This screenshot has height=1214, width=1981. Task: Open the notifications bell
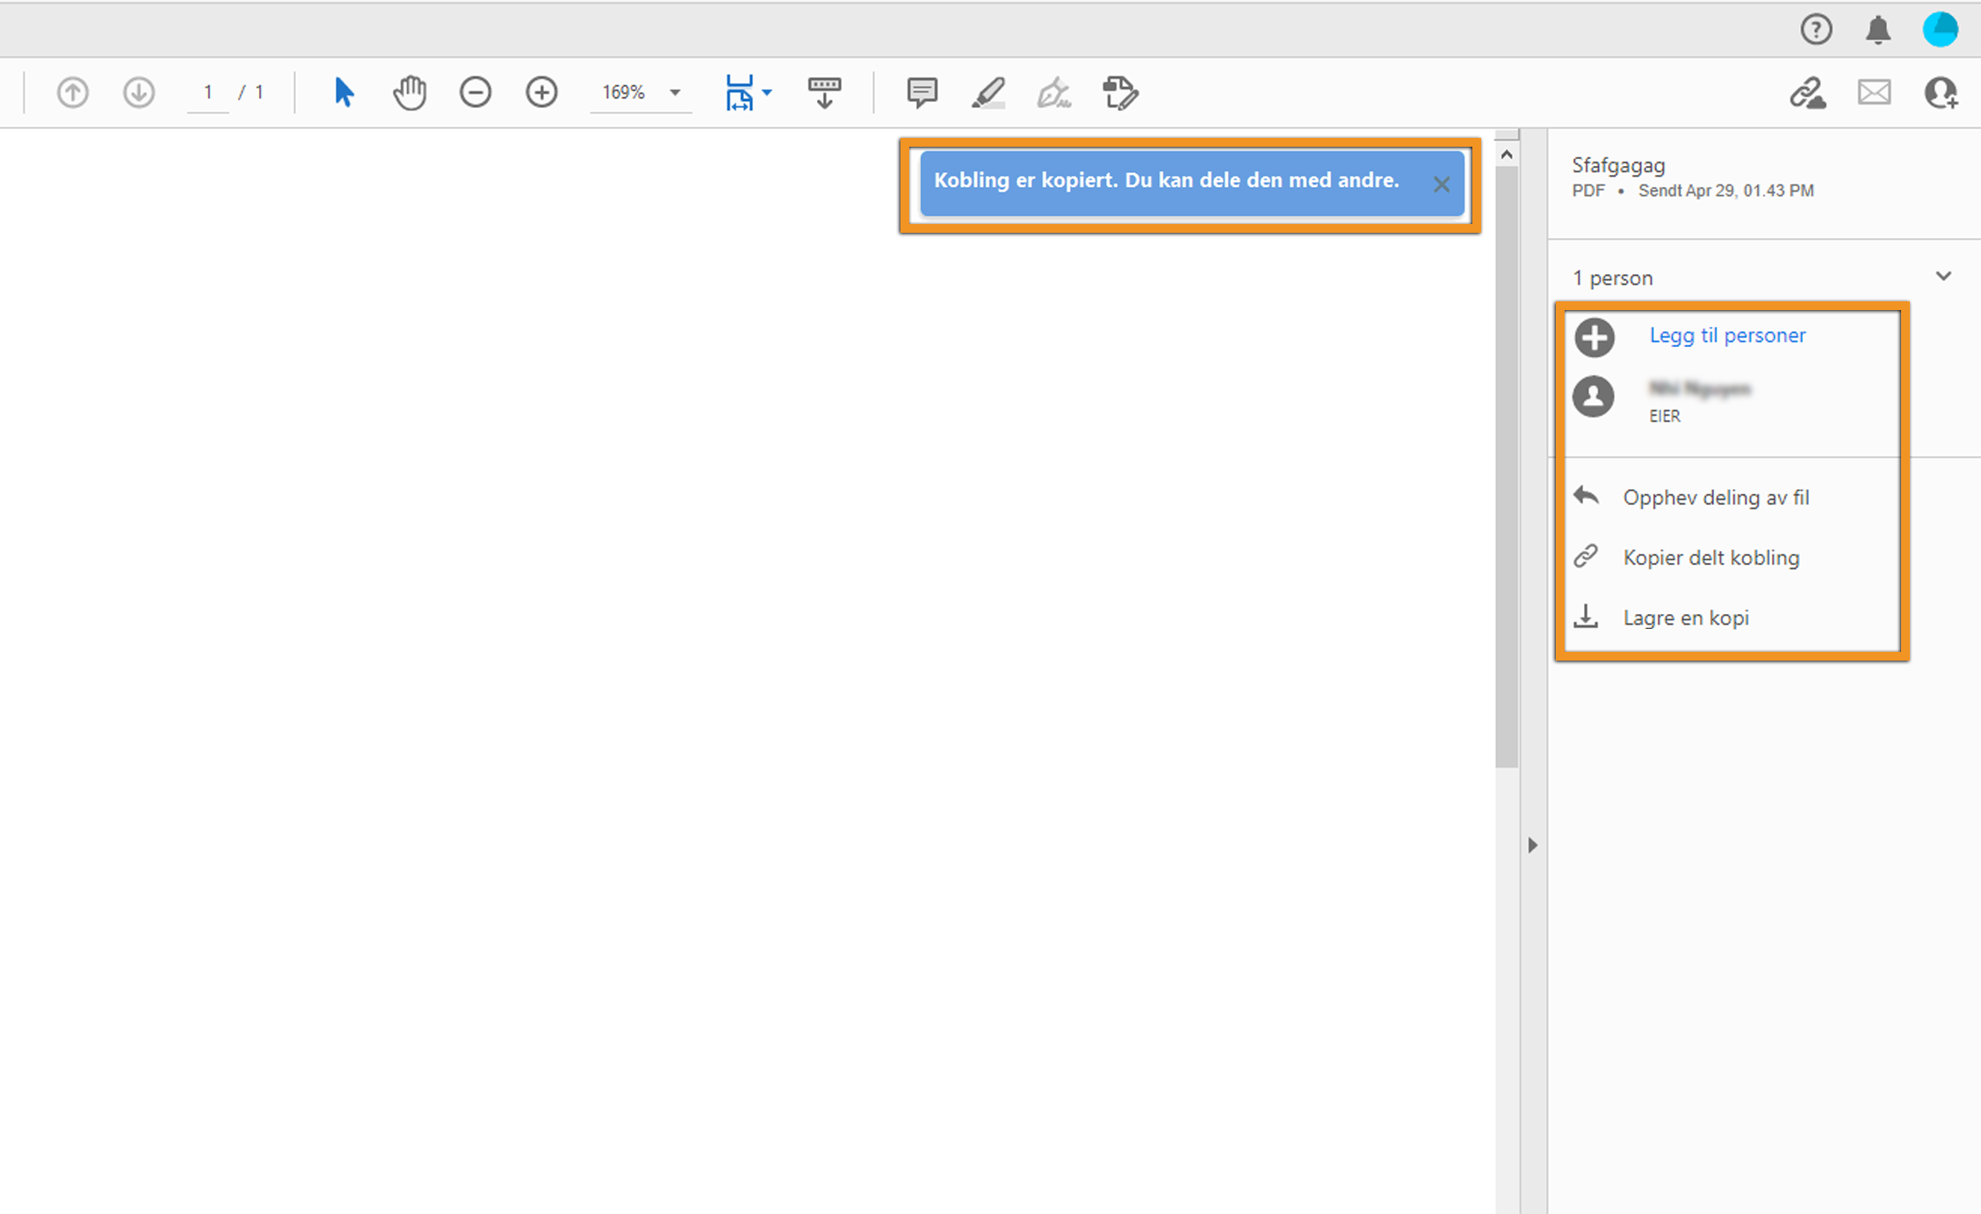click(1877, 30)
